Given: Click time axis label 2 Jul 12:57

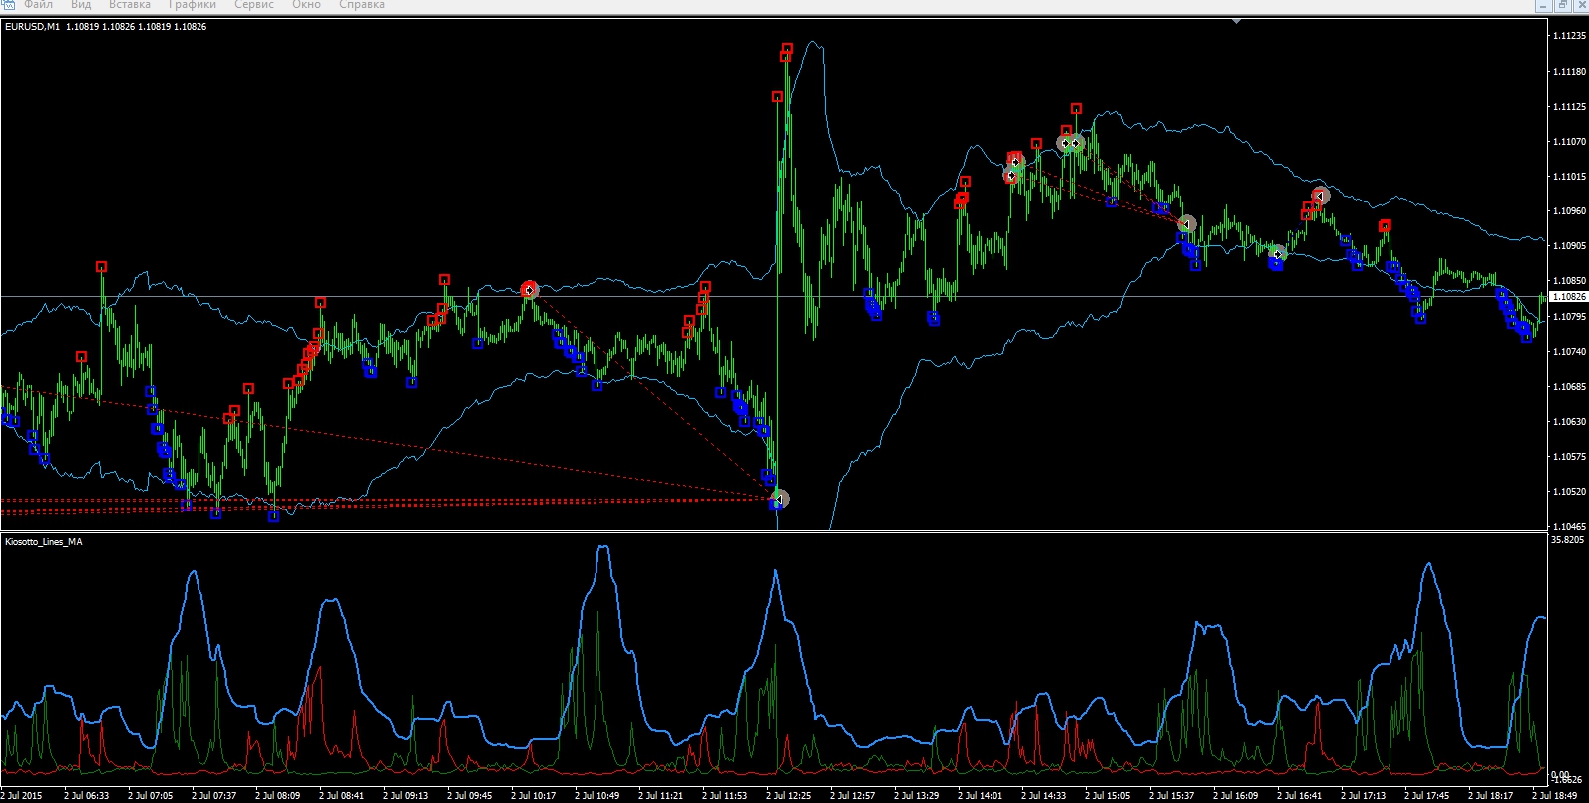Looking at the screenshot, I should point(853,796).
